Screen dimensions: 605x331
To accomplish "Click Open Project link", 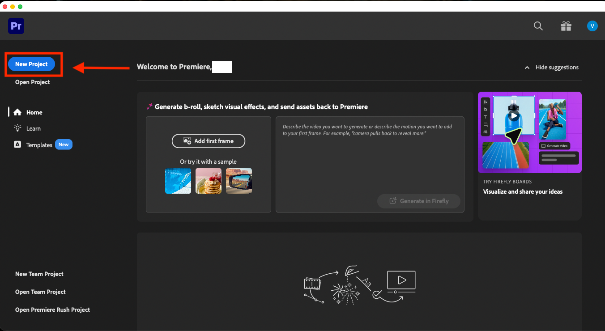I will click(33, 82).
